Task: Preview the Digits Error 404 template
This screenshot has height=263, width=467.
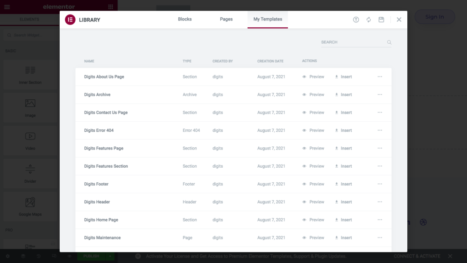Action: pyautogui.click(x=313, y=130)
